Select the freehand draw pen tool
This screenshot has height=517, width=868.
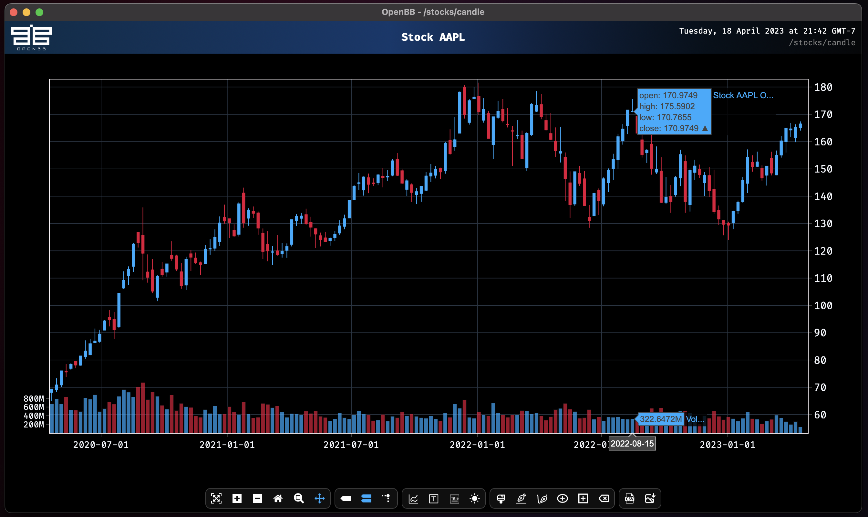point(542,499)
